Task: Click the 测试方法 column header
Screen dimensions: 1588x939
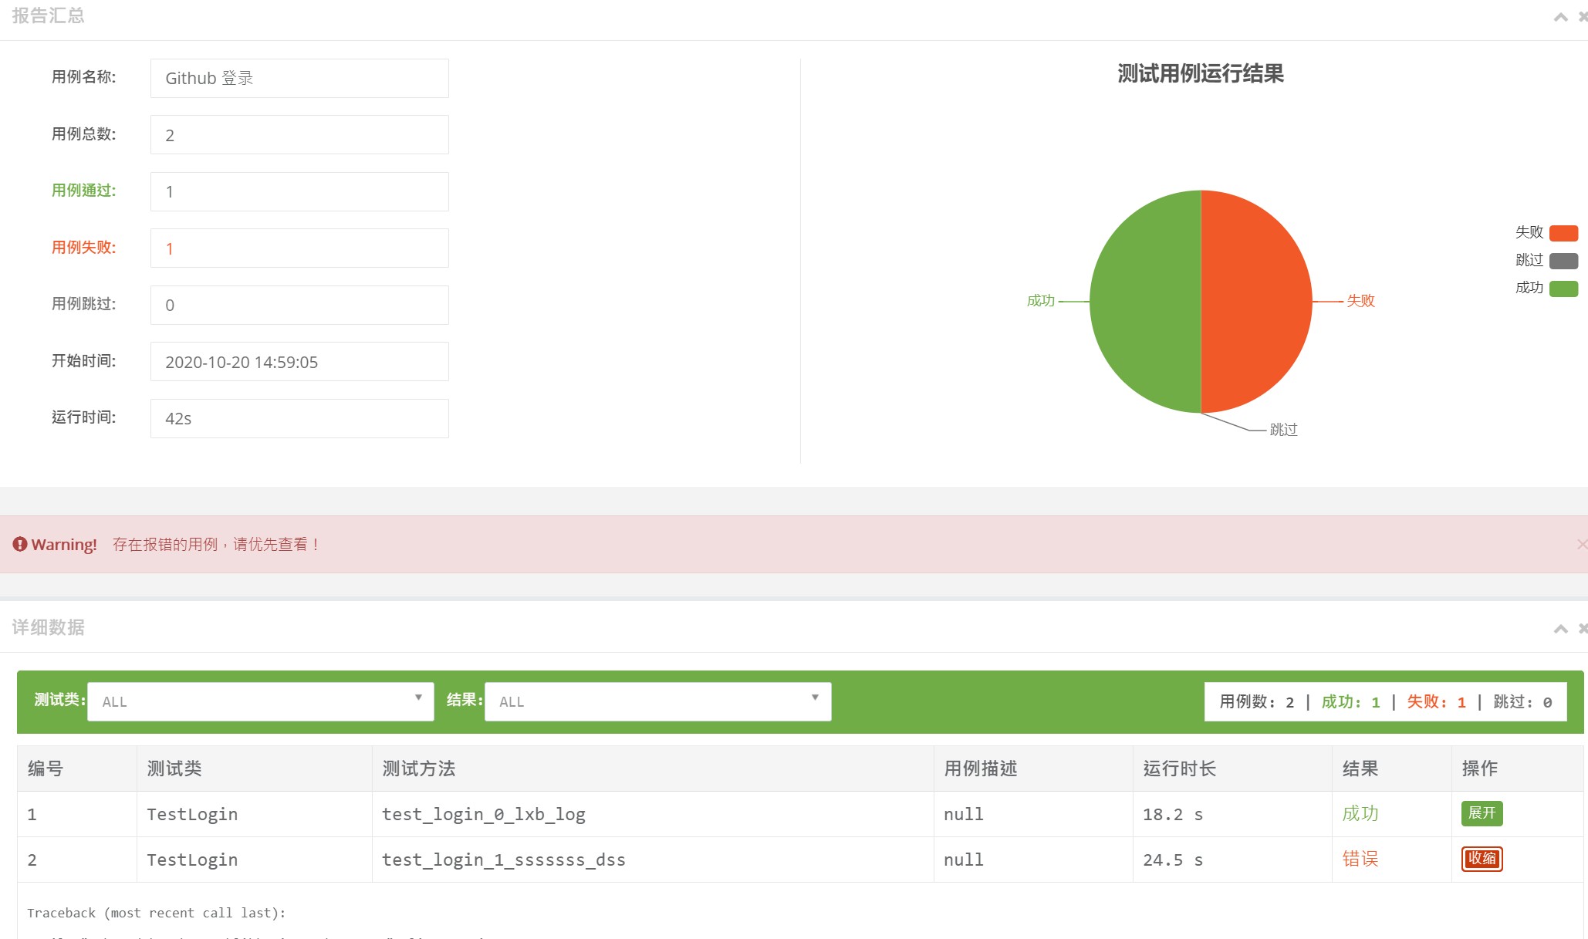Action: [653, 768]
